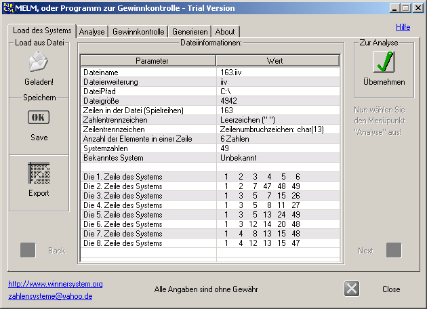Select the Dateiname cell
The height and width of the screenshot is (309, 427).
[148, 73]
